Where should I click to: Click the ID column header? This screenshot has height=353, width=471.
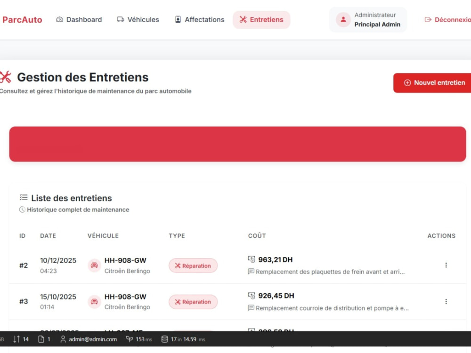point(22,236)
